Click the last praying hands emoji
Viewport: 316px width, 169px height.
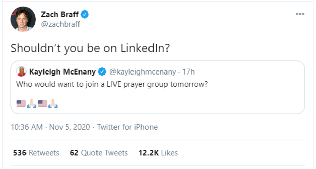(x=53, y=103)
